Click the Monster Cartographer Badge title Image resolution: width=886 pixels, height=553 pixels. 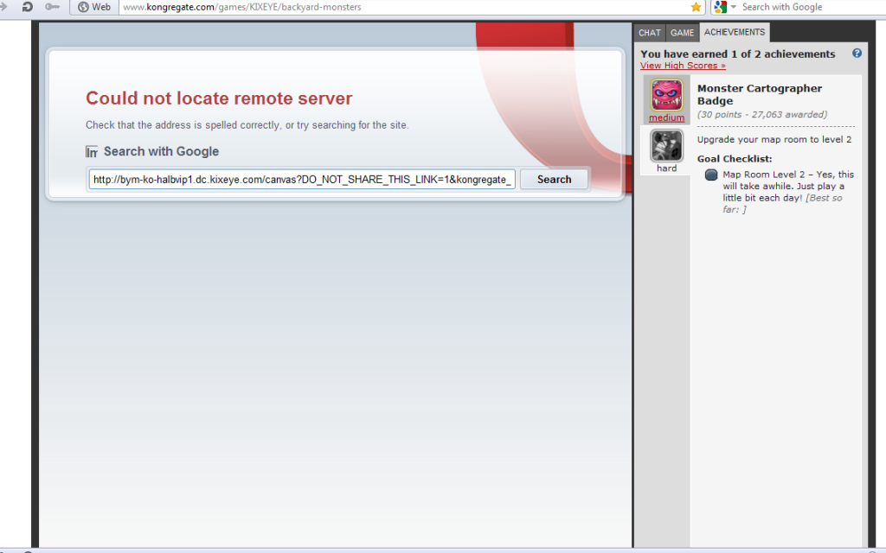tap(760, 94)
